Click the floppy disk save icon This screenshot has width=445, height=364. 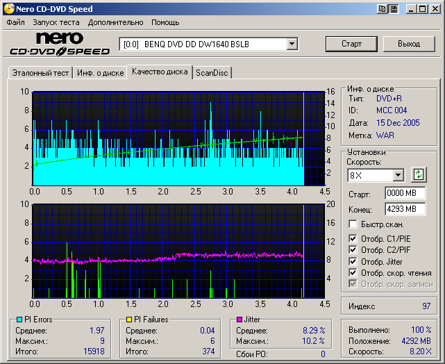[394, 9]
